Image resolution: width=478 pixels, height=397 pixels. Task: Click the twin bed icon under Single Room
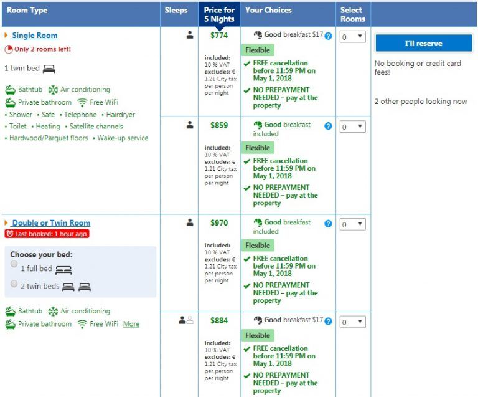tap(49, 69)
